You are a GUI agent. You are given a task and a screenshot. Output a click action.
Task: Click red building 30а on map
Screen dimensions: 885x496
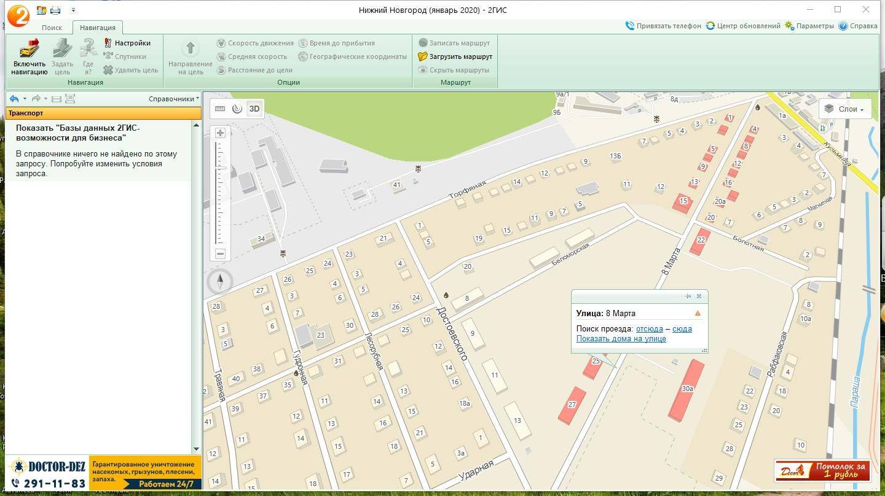[687, 390]
